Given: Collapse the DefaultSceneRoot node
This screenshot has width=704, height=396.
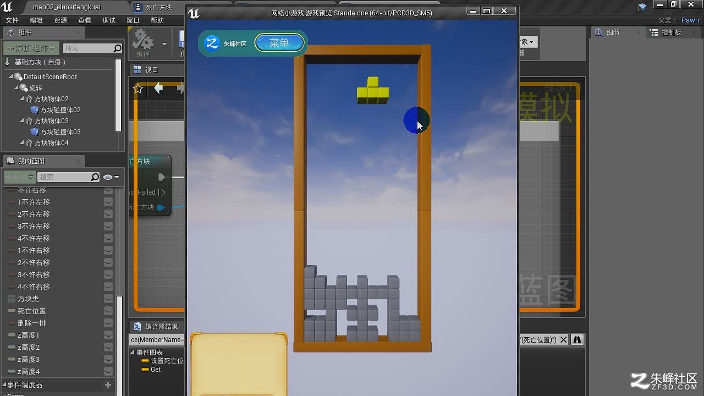Looking at the screenshot, I should 10,77.
